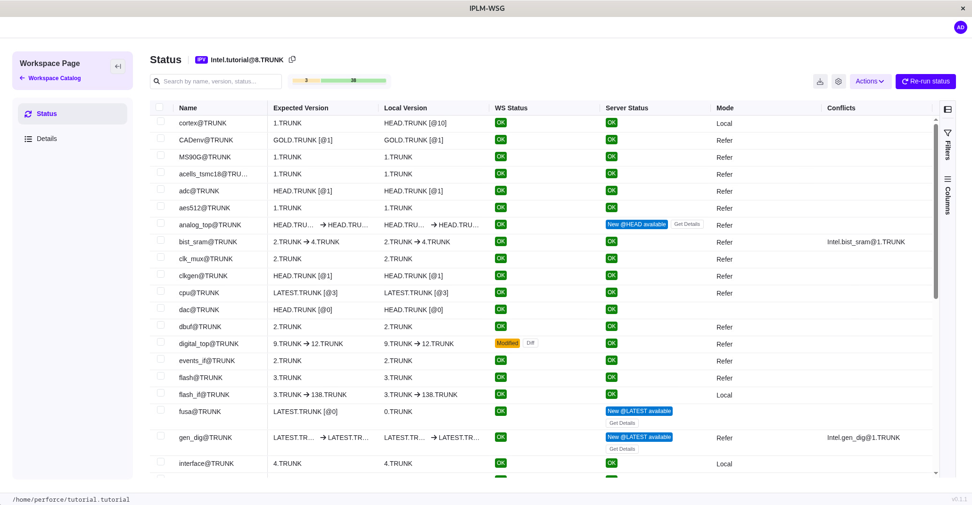Click OK WS Status badge for bist_sram@TRUNK

(501, 241)
